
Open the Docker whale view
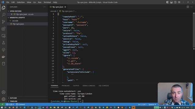pos(3,57)
